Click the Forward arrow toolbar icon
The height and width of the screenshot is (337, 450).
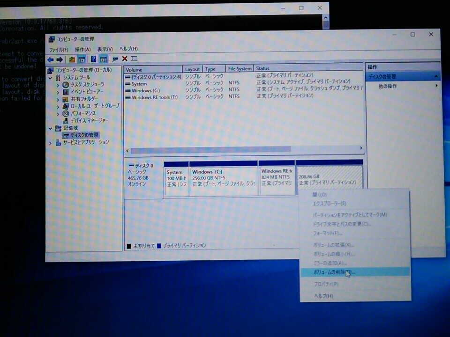(x=60, y=59)
